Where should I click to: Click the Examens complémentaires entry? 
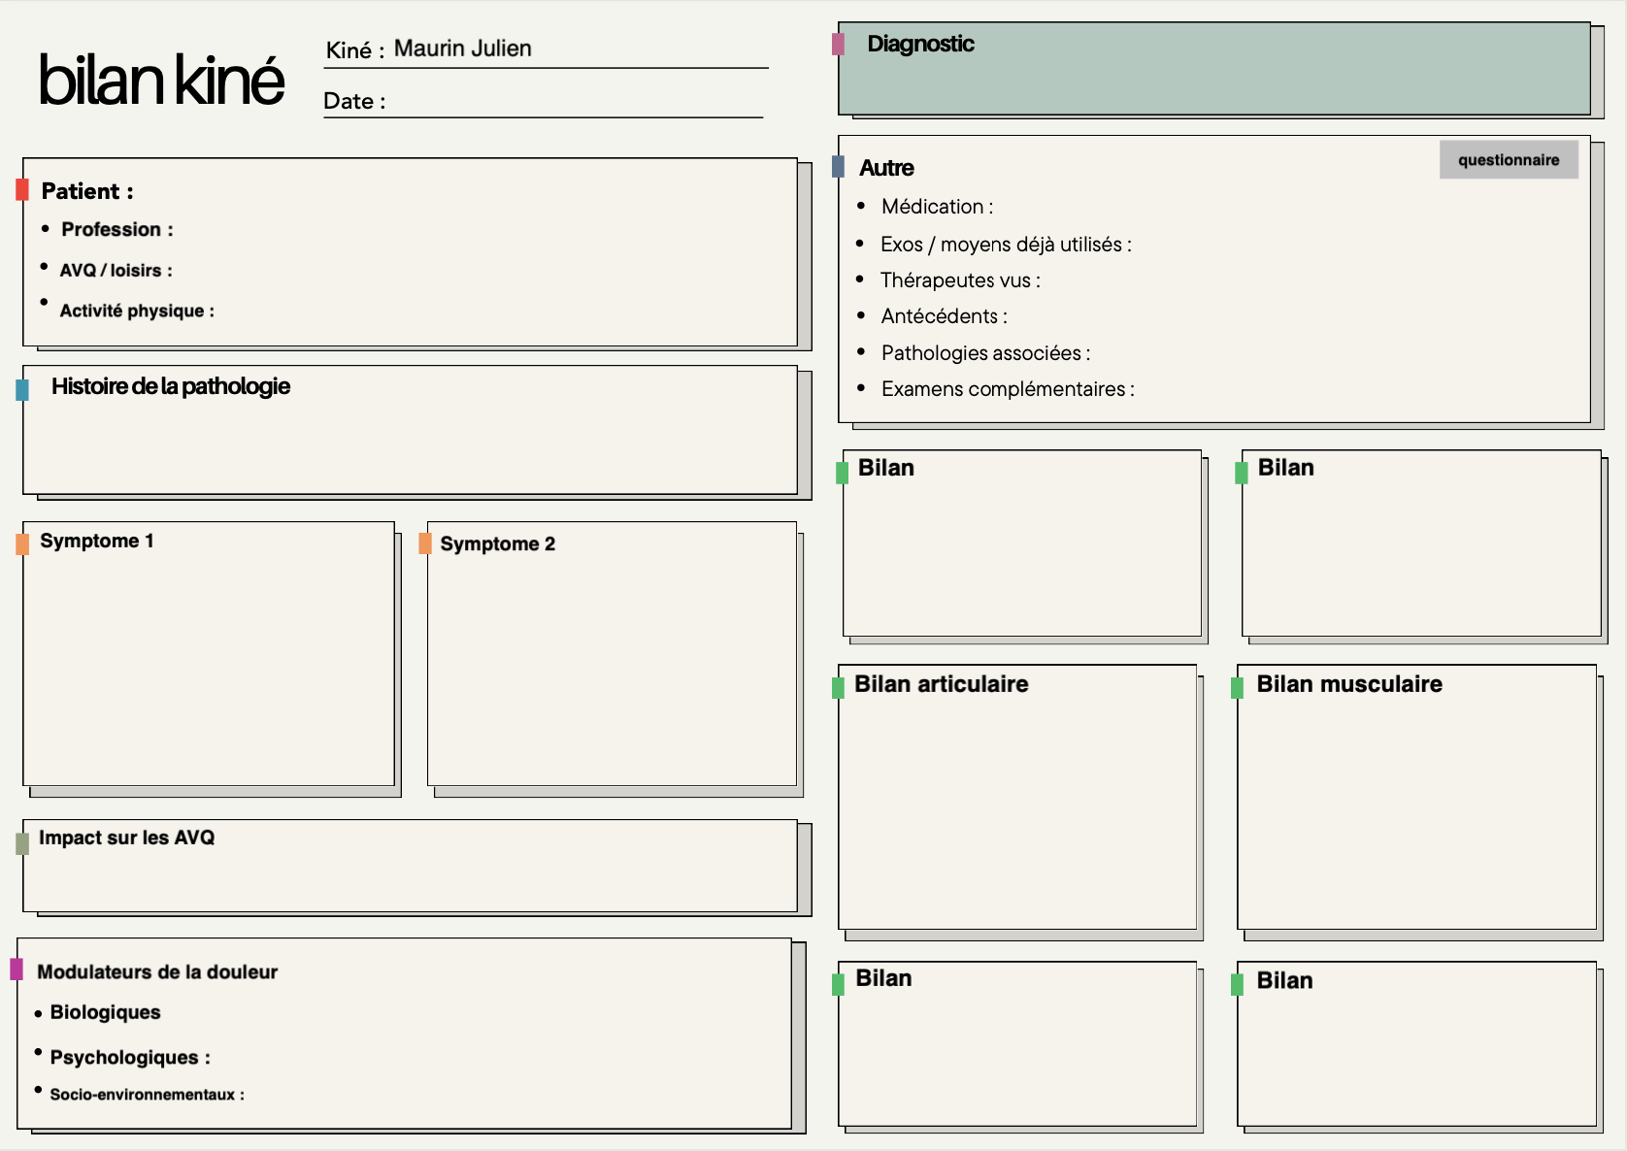[x=1007, y=389]
